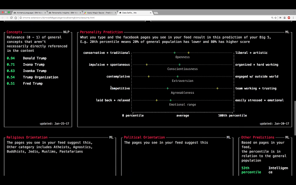Click the green Extraversion marker
296x185 pixels.
(x=178, y=76)
